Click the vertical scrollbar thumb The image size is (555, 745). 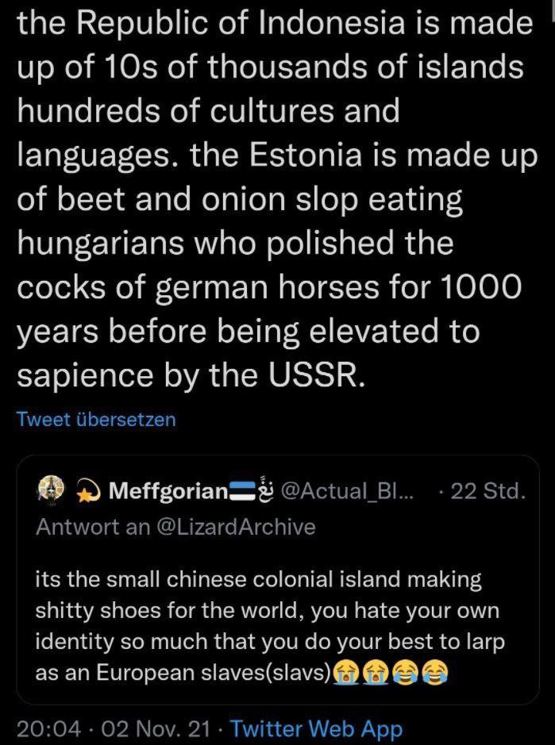[x=552, y=10]
